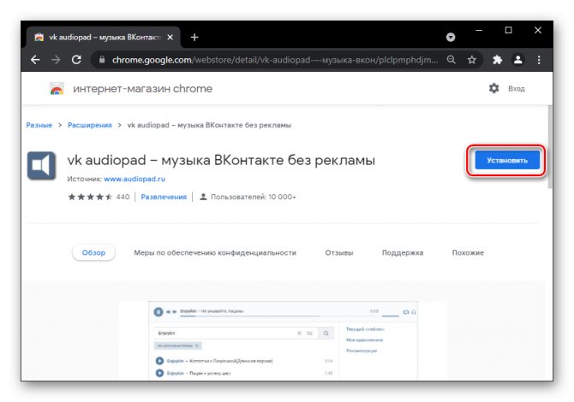Image resolution: width=574 pixels, height=402 pixels.
Task: Click the zoom magnifier in address bar
Action: pos(450,61)
